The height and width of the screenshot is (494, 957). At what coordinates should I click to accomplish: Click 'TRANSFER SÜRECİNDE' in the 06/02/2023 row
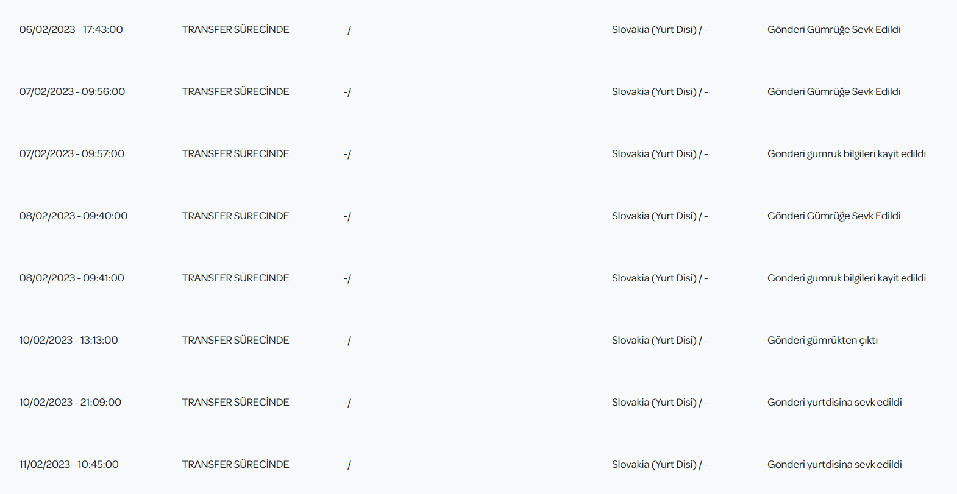click(x=235, y=29)
